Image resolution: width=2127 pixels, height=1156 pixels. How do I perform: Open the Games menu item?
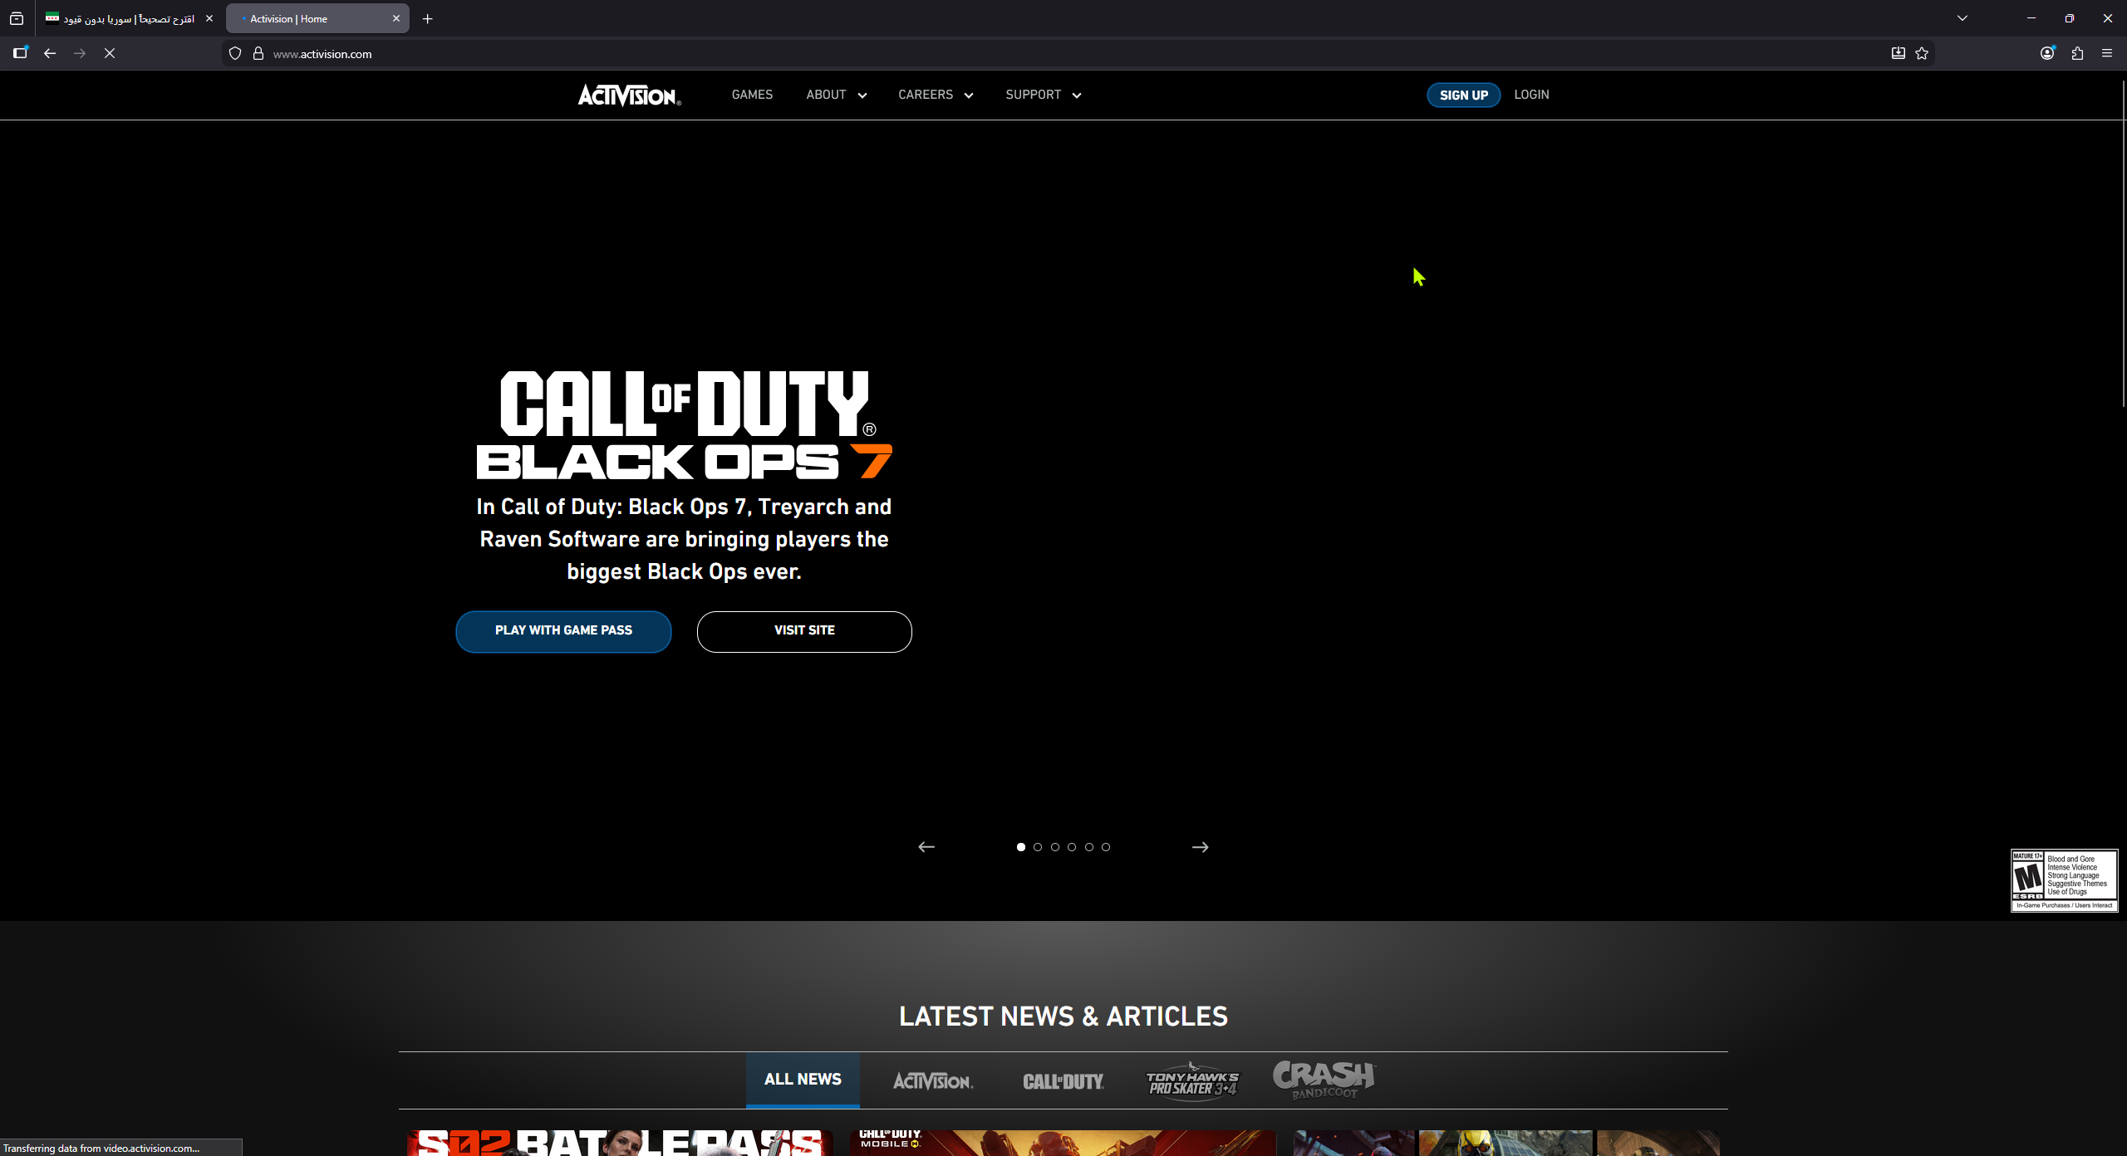tap(752, 95)
